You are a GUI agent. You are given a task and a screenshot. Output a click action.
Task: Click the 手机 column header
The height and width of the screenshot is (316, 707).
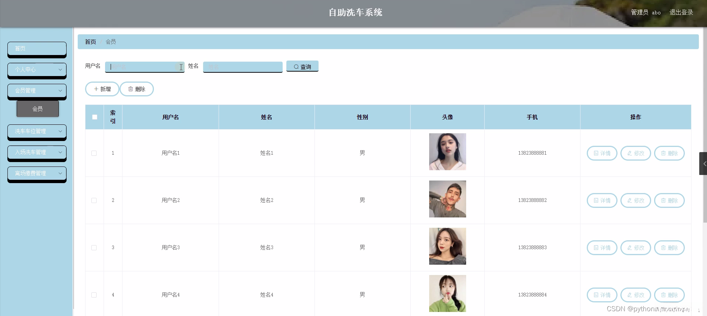(532, 117)
